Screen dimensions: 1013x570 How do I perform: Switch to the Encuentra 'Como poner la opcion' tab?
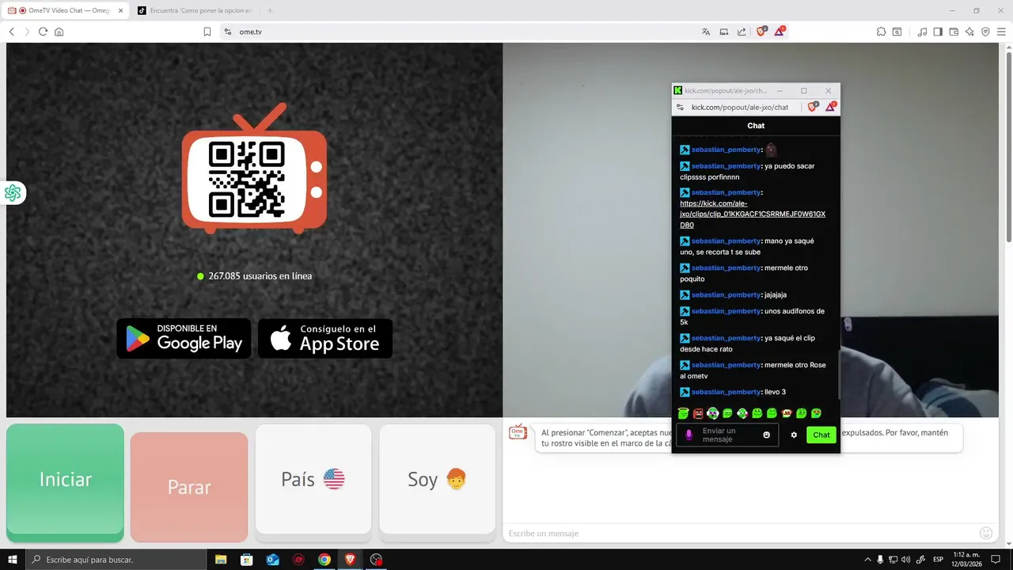(x=195, y=10)
